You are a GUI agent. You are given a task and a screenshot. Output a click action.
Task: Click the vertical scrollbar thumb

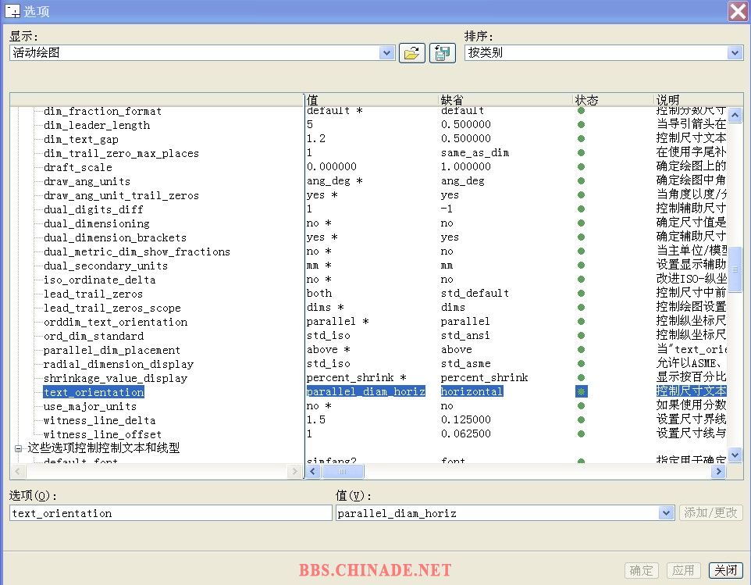point(735,269)
